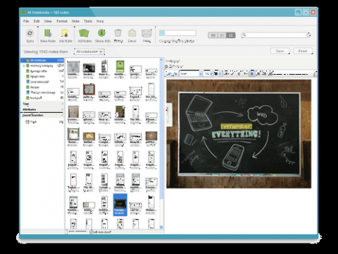338x254 pixels.
Task: Click the yellow Ink Note icon
Action: click(65, 33)
